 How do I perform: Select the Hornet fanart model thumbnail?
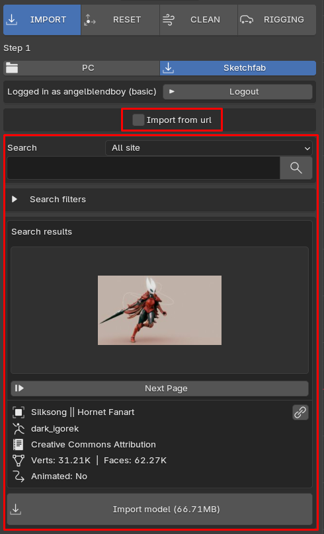159,310
